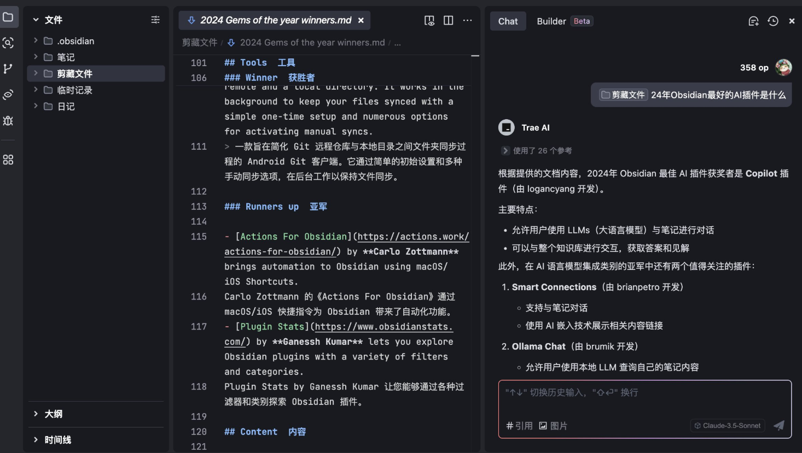Expand the 时间线 timeline section

(x=36, y=439)
